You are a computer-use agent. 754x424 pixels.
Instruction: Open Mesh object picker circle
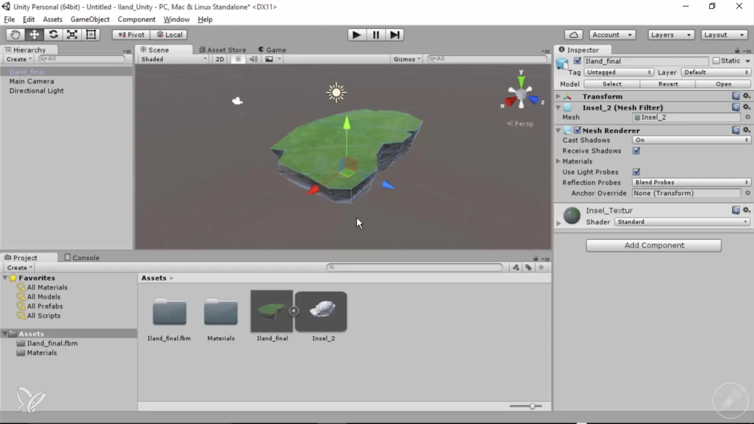[747, 117]
